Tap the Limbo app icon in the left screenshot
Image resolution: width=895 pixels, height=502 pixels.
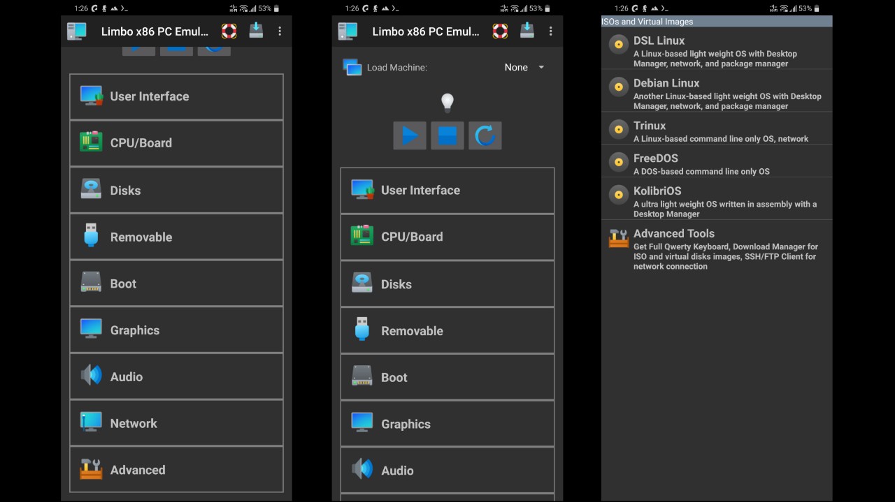tap(77, 31)
